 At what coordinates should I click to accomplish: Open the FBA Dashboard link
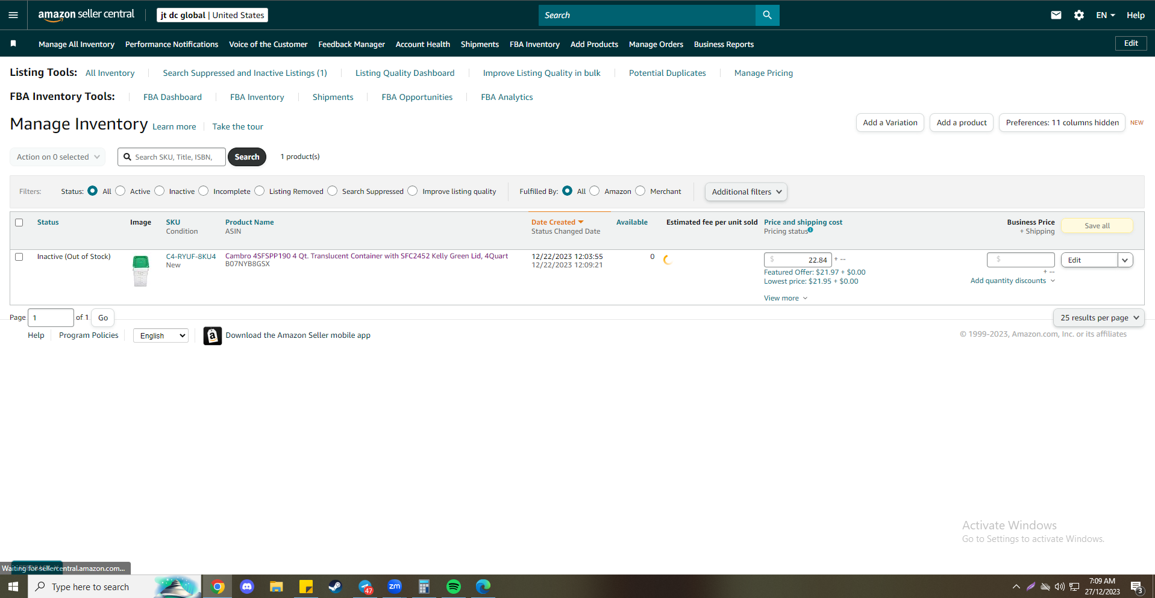(172, 97)
